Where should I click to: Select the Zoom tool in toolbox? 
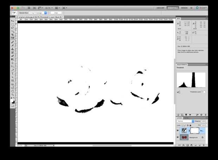coord(13,95)
